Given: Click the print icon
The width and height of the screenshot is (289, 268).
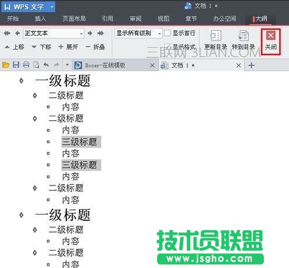Looking at the screenshot, I should [x=26, y=65].
